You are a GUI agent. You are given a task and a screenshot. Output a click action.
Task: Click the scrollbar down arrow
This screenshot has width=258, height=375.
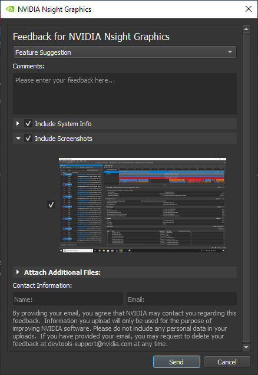246,347
